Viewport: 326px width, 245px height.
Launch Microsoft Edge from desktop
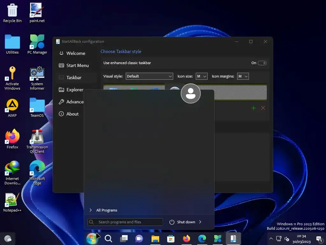pos(37,173)
